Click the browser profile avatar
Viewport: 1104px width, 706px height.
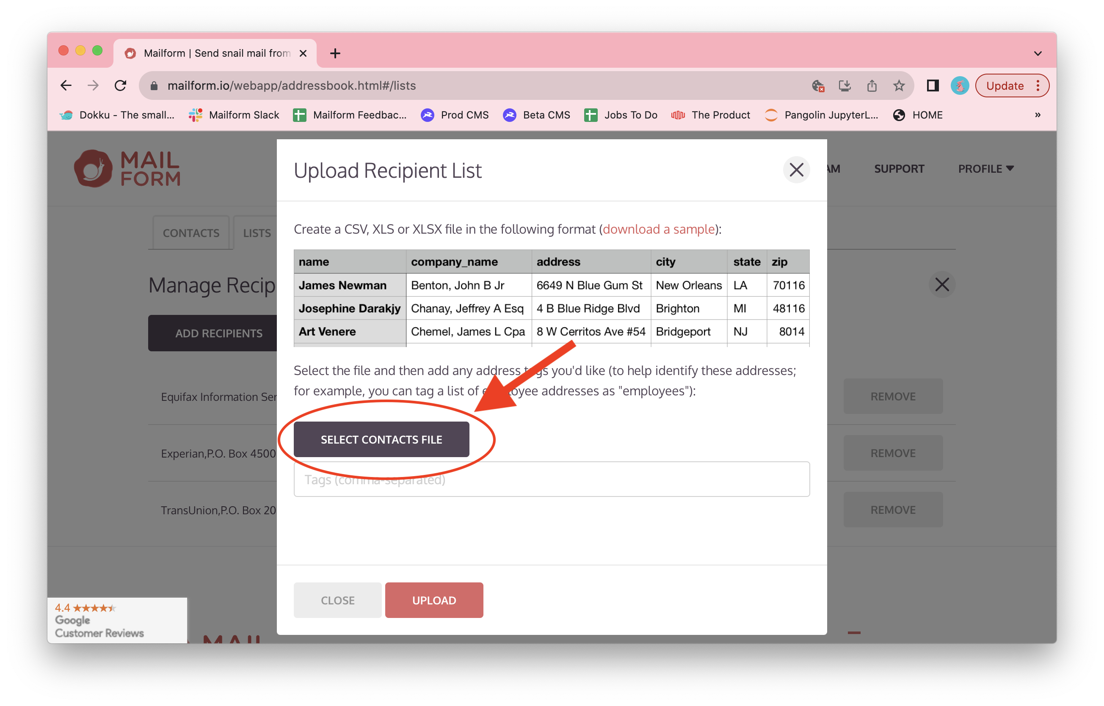(960, 85)
